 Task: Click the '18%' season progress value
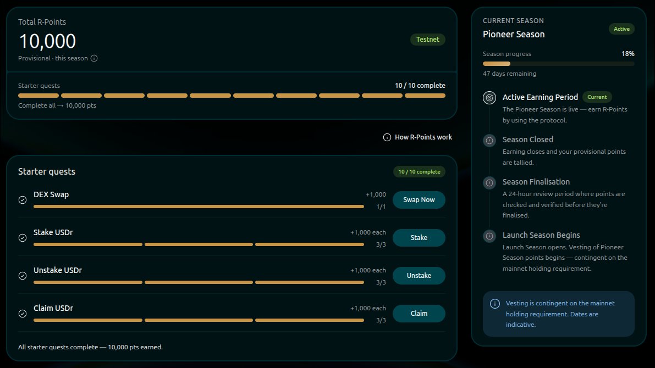tap(628, 54)
